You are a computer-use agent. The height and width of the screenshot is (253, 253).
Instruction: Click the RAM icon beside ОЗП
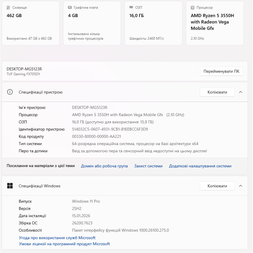point(131,8)
